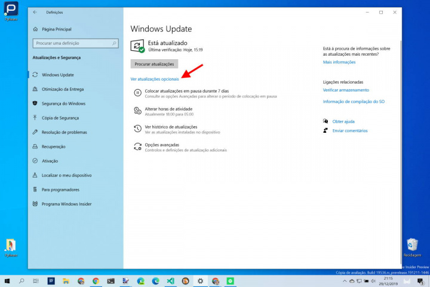Viewport: 430px width, 287px height.
Task: Click the update history icon
Action: [138, 129]
